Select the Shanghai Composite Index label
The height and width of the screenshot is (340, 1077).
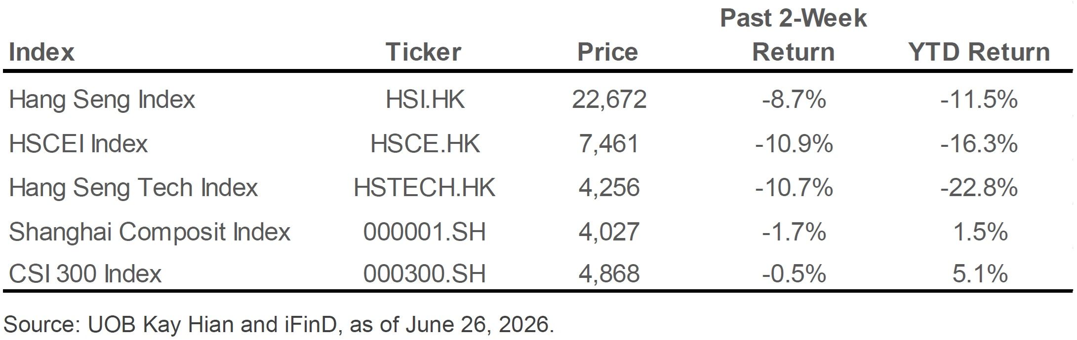click(x=150, y=232)
